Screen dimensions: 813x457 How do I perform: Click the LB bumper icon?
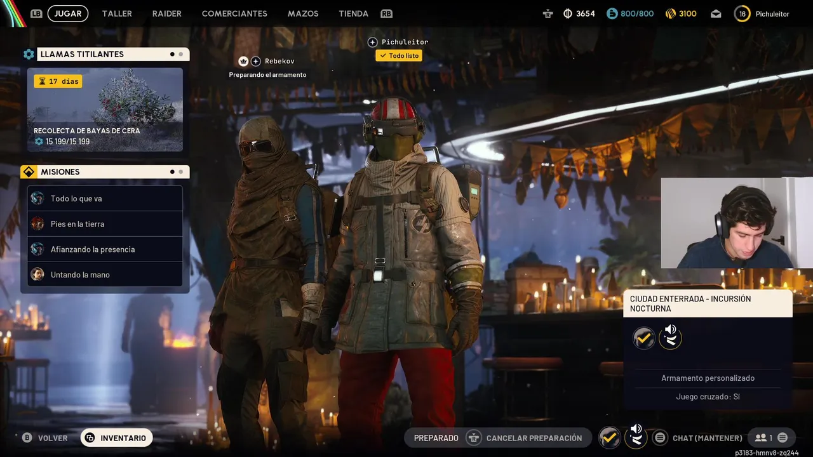click(x=36, y=13)
